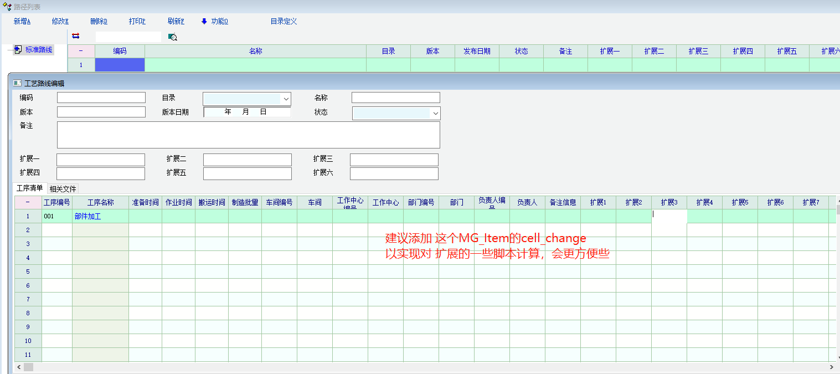Screen dimensions: 840x374
Task: Click the horizontal scrollbar thumb of grid
Action: tap(28, 367)
